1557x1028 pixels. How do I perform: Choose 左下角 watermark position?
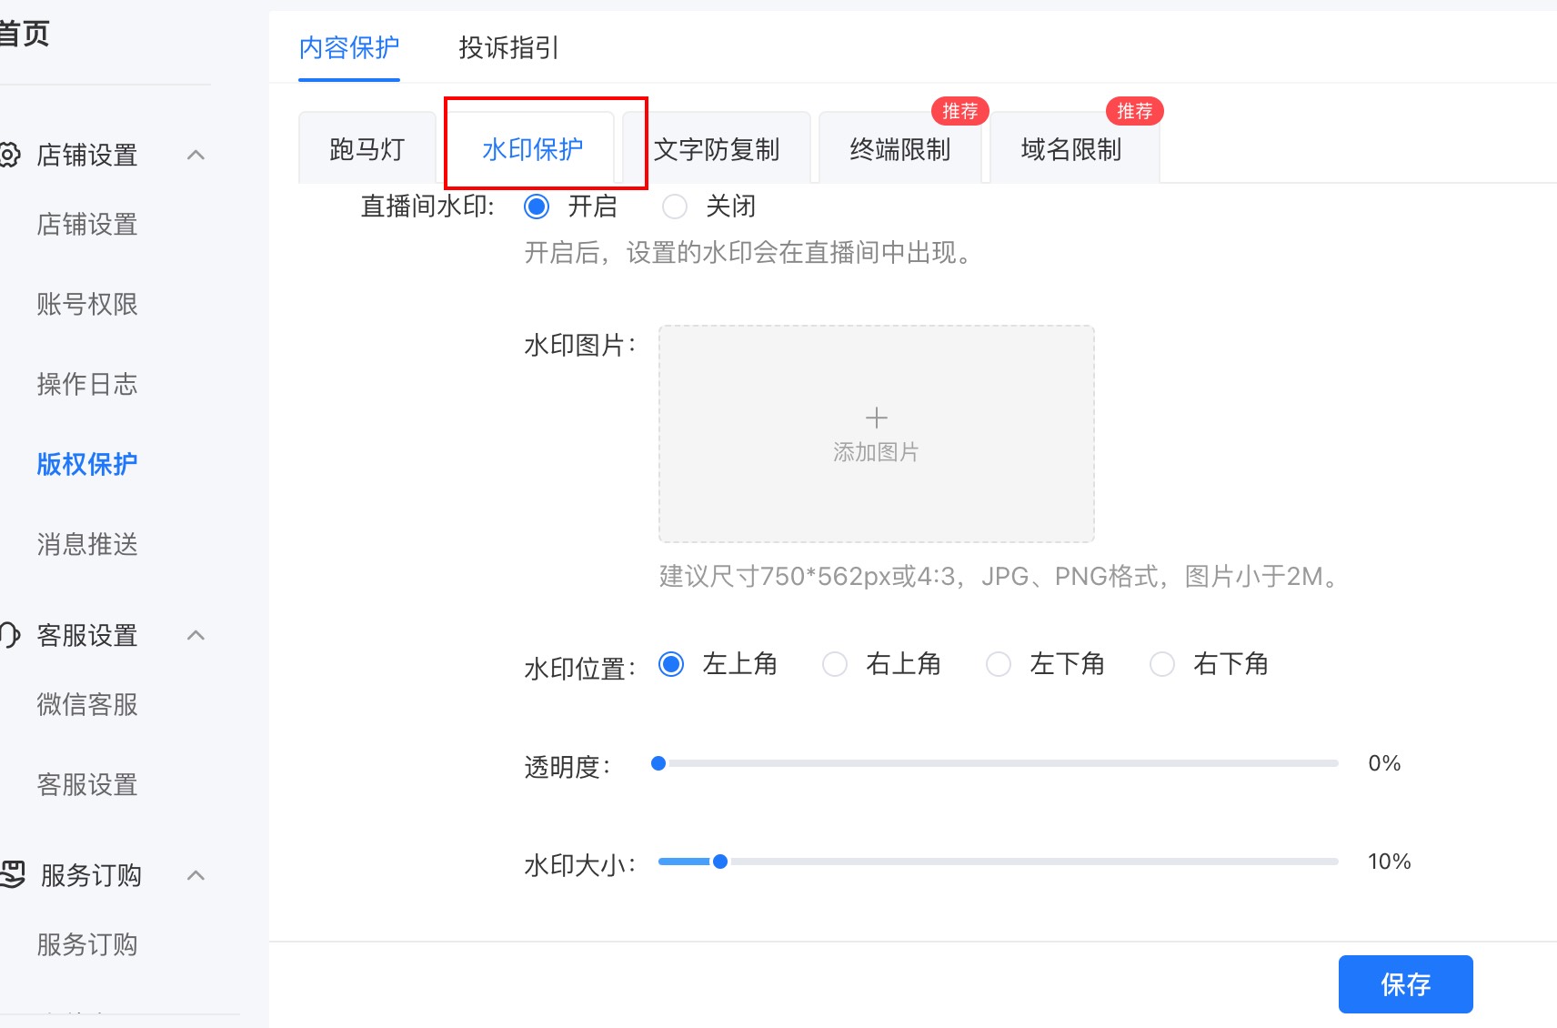999,664
